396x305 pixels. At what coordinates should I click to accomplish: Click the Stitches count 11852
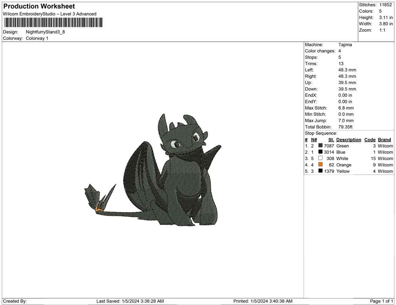385,5
